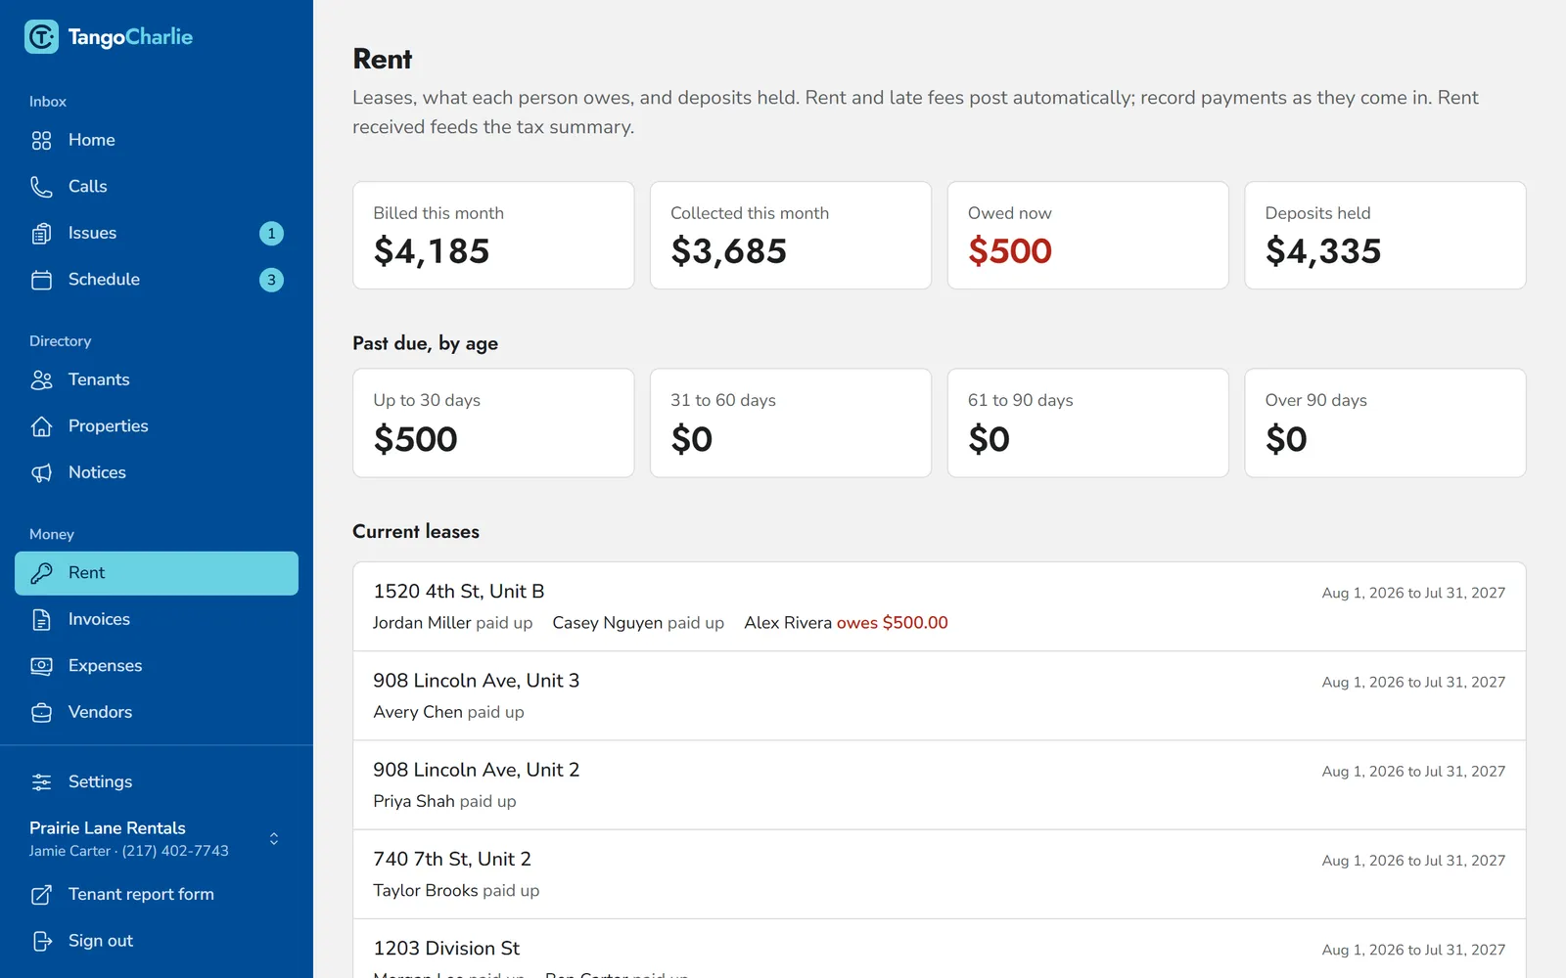This screenshot has width=1566, height=978.
Task: Click Taylor Brooks paid up
Action: tap(456, 890)
